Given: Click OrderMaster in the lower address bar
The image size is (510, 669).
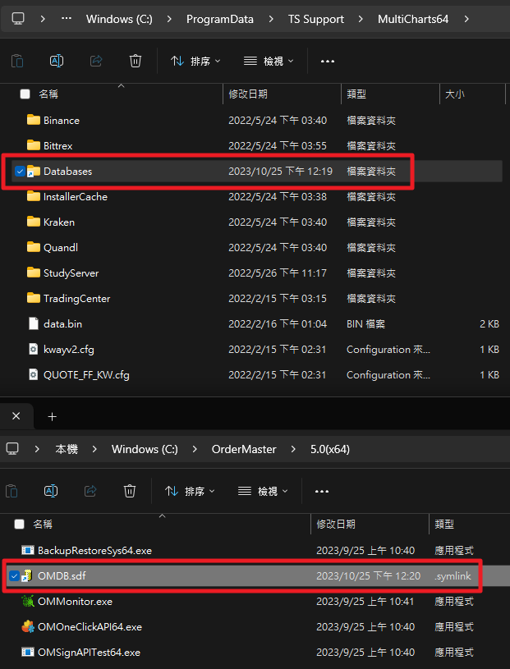Looking at the screenshot, I should coord(244,449).
